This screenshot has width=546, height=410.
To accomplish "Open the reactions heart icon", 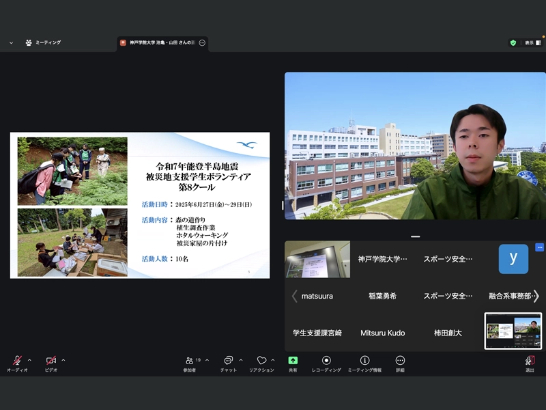I will (x=261, y=362).
